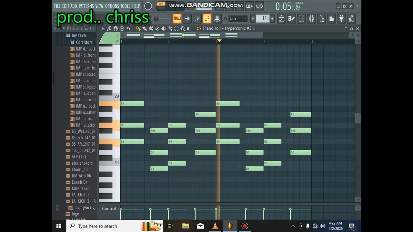Toggle the portamento triangle above keyboard
Screen dimensions: 413x232
coord(117,41)
